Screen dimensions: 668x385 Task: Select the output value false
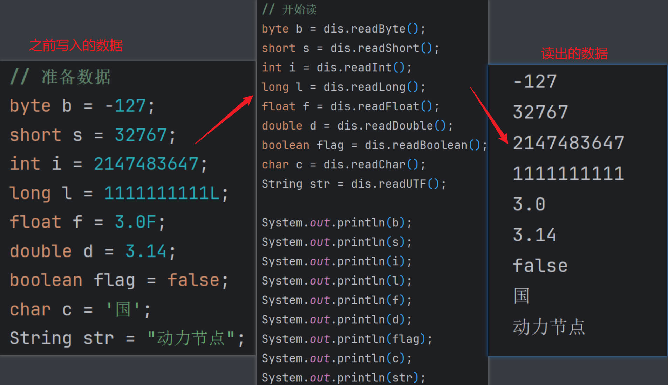coord(540,265)
